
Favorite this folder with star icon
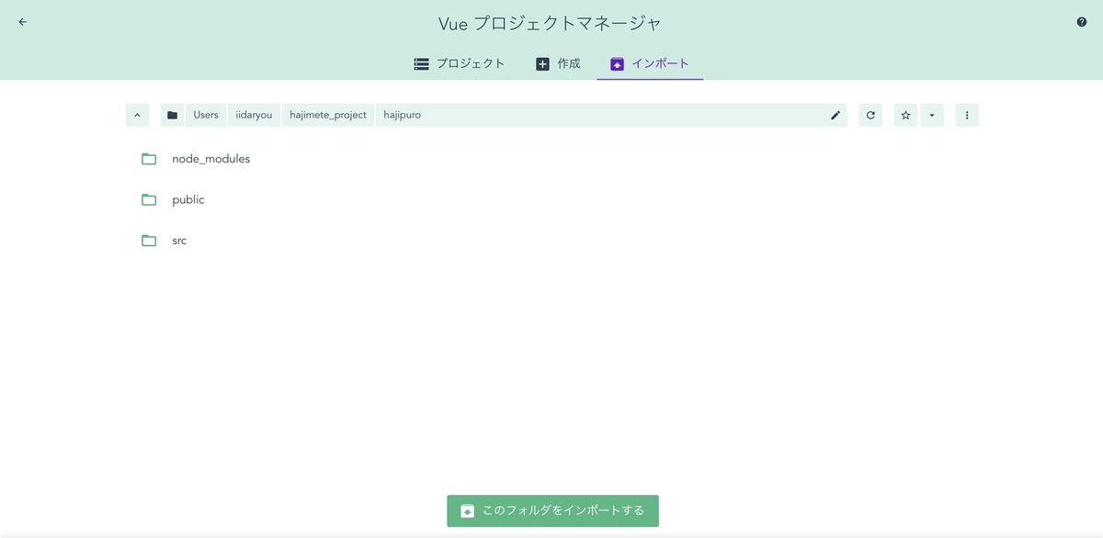pos(905,115)
